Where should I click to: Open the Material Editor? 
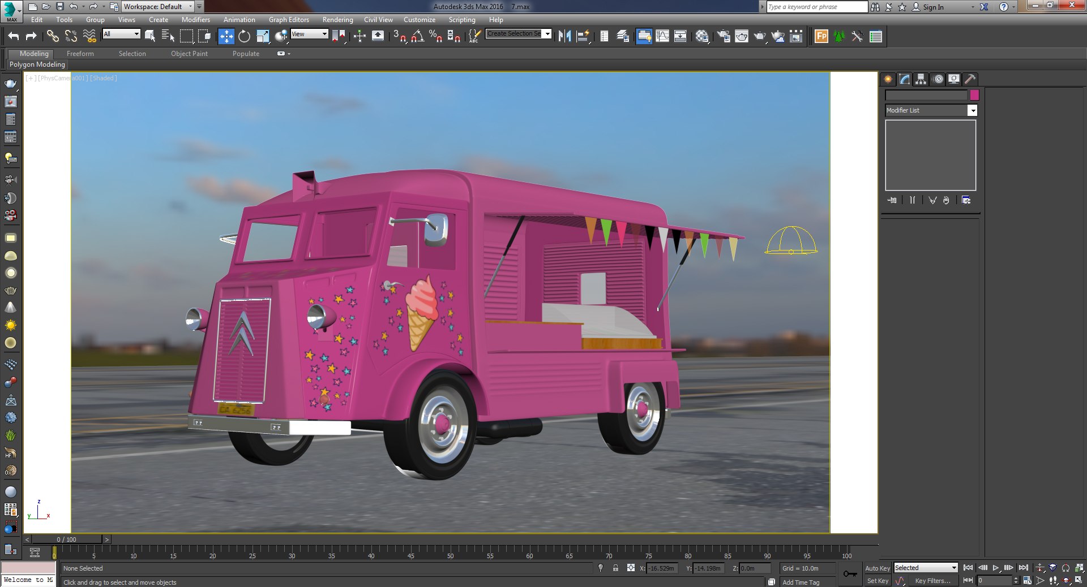pyautogui.click(x=702, y=36)
